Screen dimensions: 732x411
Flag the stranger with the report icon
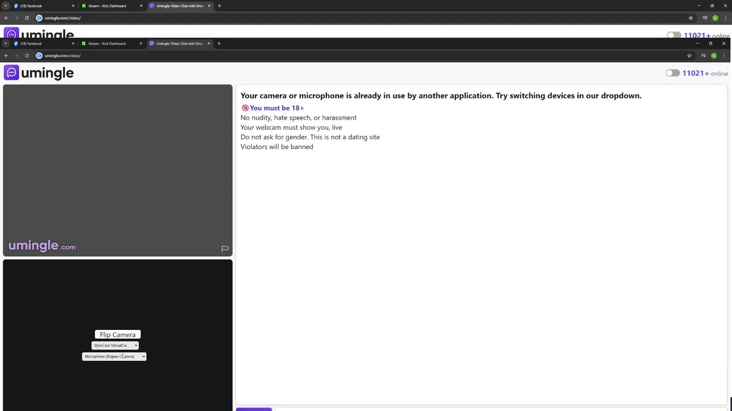click(225, 248)
